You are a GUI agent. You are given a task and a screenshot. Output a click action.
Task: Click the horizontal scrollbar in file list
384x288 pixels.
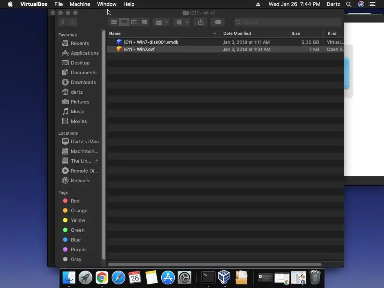215,264
